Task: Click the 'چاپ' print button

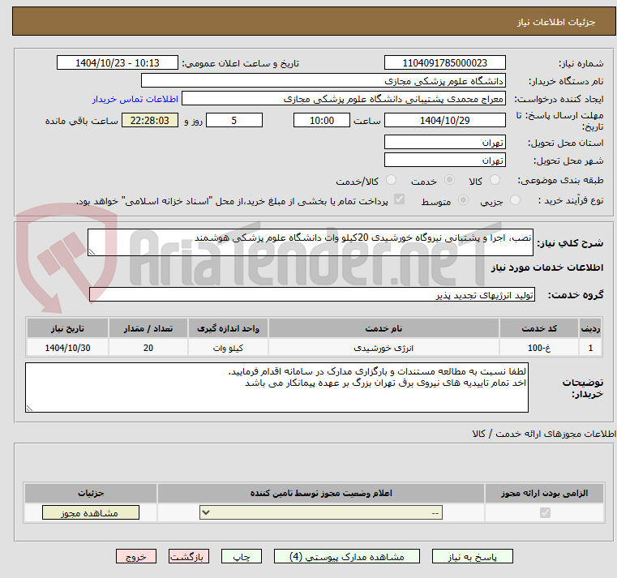Action: pyautogui.click(x=242, y=556)
